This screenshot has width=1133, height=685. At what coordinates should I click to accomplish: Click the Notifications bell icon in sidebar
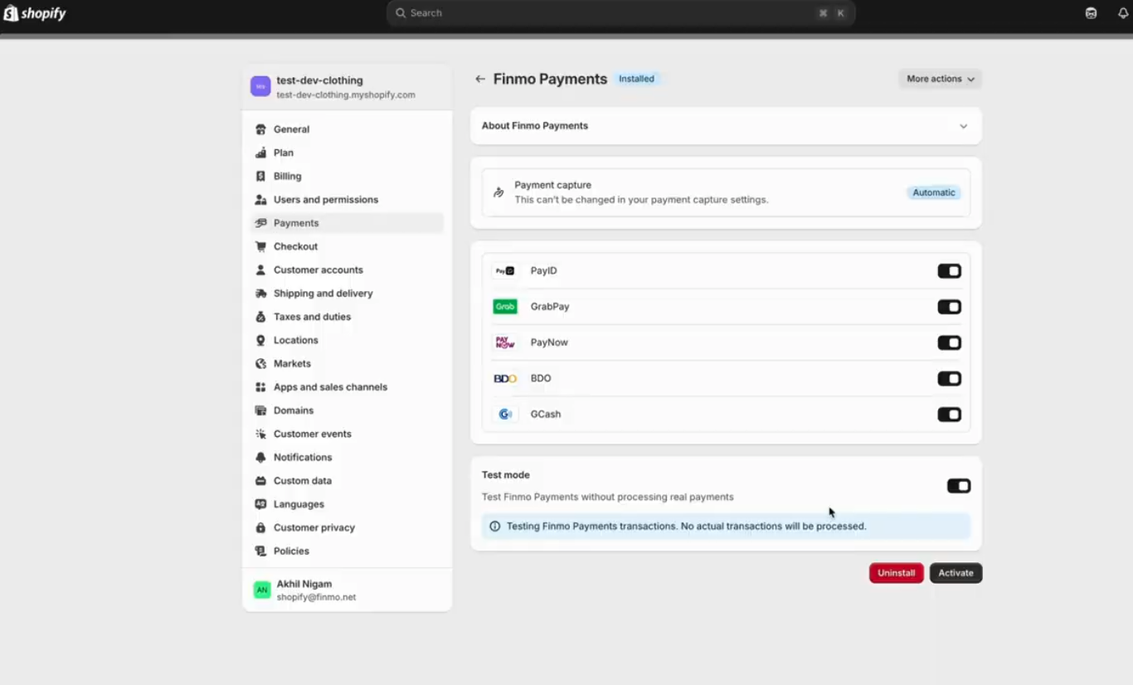tap(260, 457)
